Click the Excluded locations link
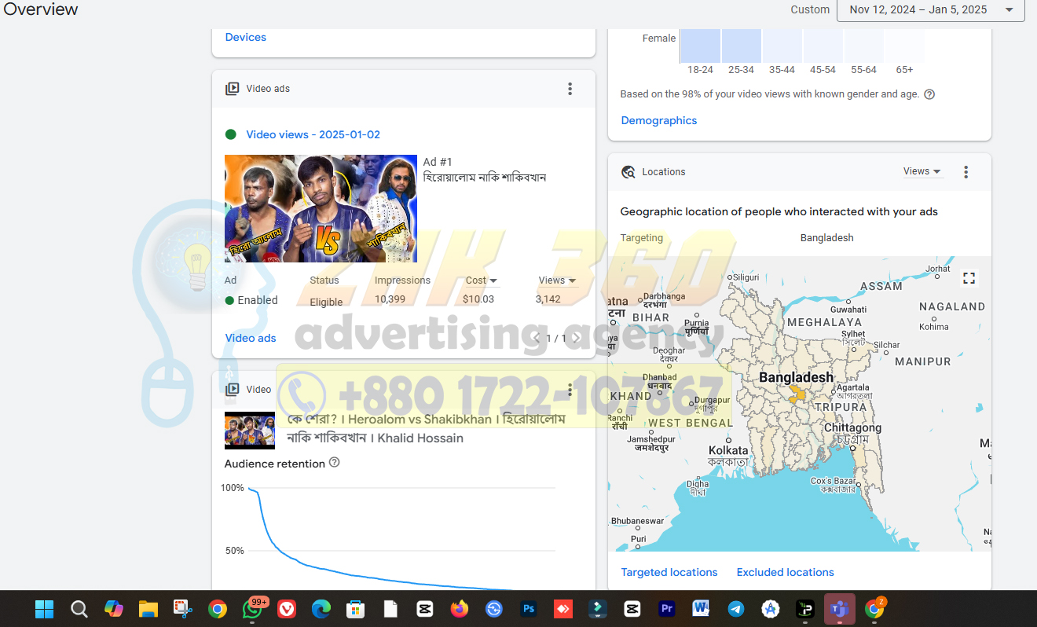The image size is (1037, 627). click(786, 572)
